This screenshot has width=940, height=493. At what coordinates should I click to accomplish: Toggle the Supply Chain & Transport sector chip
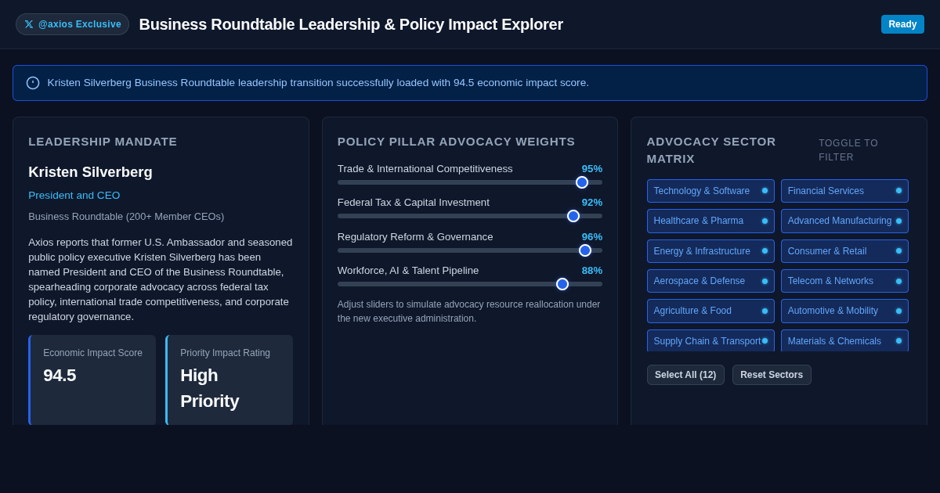point(710,340)
